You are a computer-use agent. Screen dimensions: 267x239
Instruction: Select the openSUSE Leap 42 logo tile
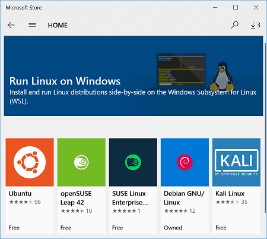[81, 162]
